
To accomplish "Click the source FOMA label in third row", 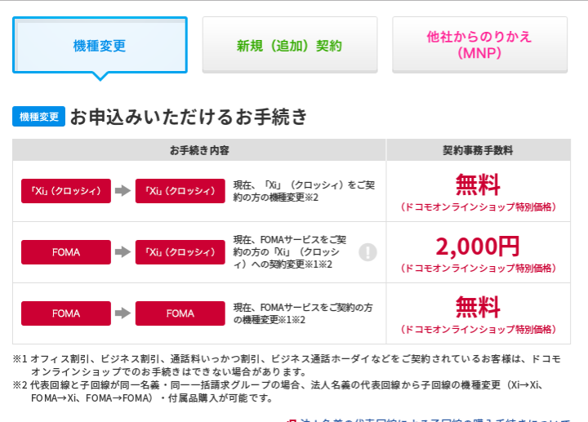I will click(66, 313).
